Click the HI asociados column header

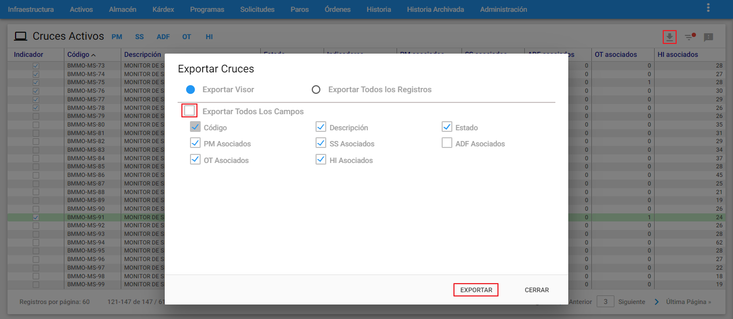click(678, 55)
